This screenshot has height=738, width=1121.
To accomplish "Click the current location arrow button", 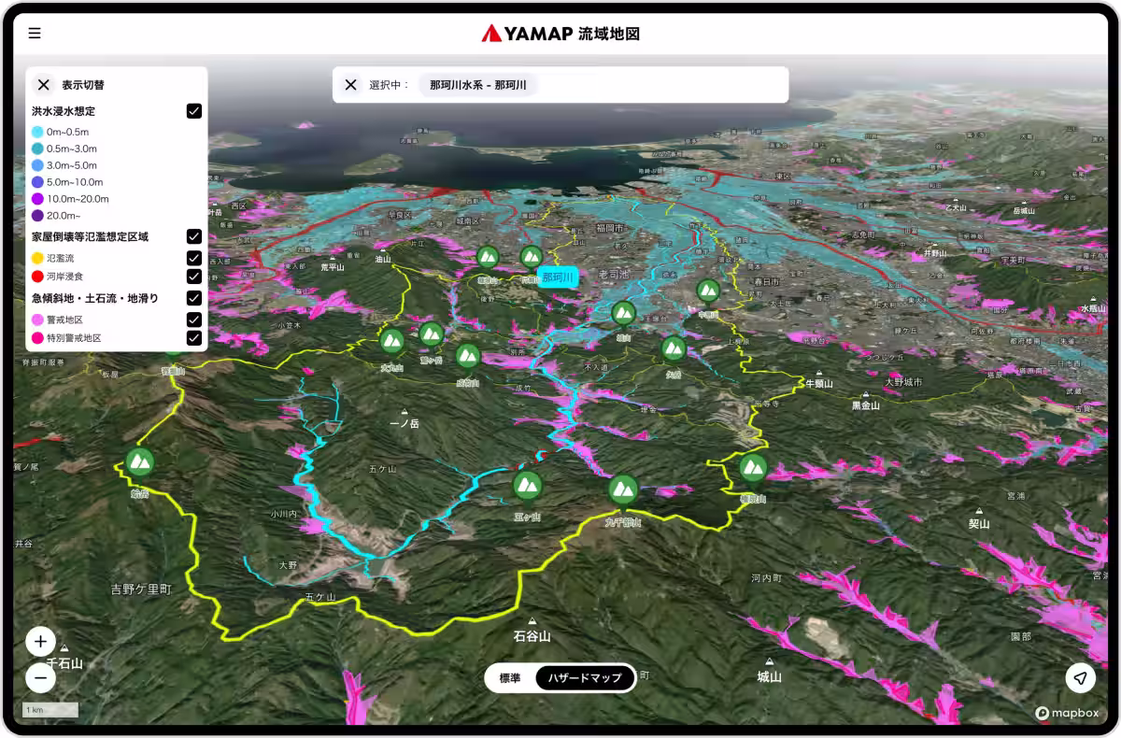I will [1080, 677].
